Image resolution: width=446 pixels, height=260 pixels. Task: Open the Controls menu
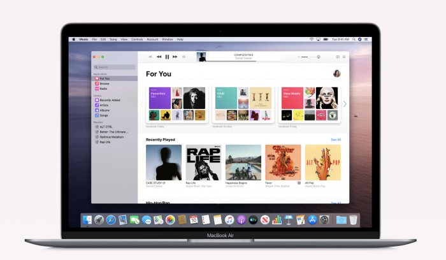(x=136, y=40)
